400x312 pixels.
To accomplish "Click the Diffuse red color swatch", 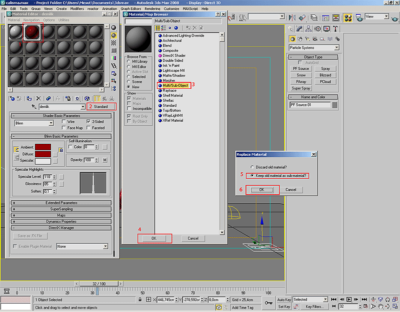I will [x=42, y=154].
